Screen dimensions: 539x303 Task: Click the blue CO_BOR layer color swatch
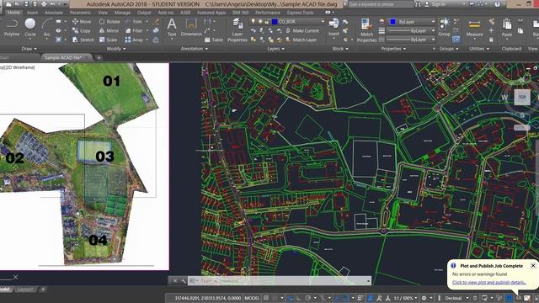click(x=275, y=21)
